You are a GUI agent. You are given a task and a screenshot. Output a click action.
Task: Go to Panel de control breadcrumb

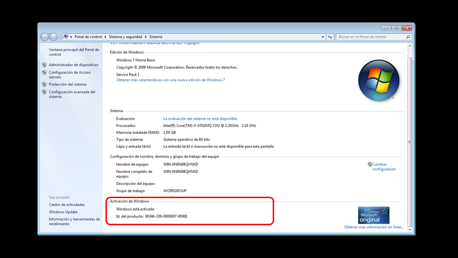pos(88,37)
